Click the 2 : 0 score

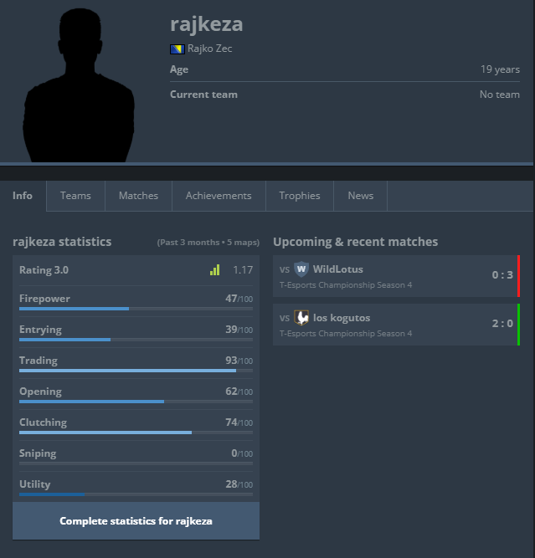click(502, 324)
